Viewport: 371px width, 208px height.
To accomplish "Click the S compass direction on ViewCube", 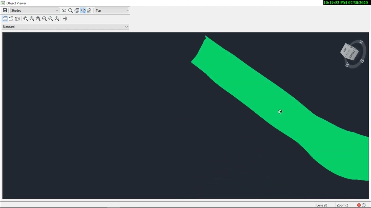I will click(362, 61).
